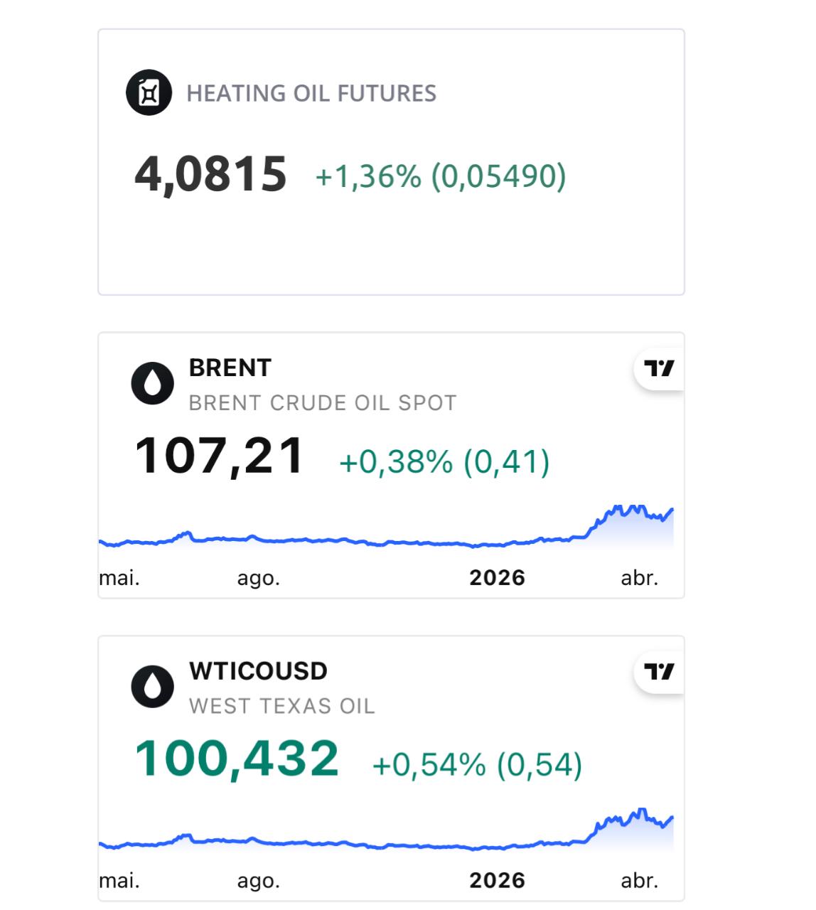The width and height of the screenshot is (816, 910).
Task: Click the WEST TEXAS OIL subtitle
Action: pyautogui.click(x=281, y=706)
